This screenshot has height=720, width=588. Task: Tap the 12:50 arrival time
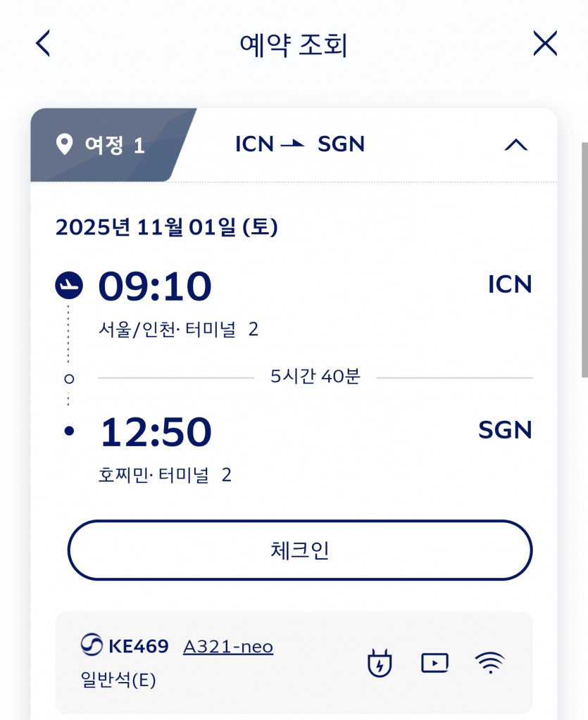pyautogui.click(x=156, y=431)
